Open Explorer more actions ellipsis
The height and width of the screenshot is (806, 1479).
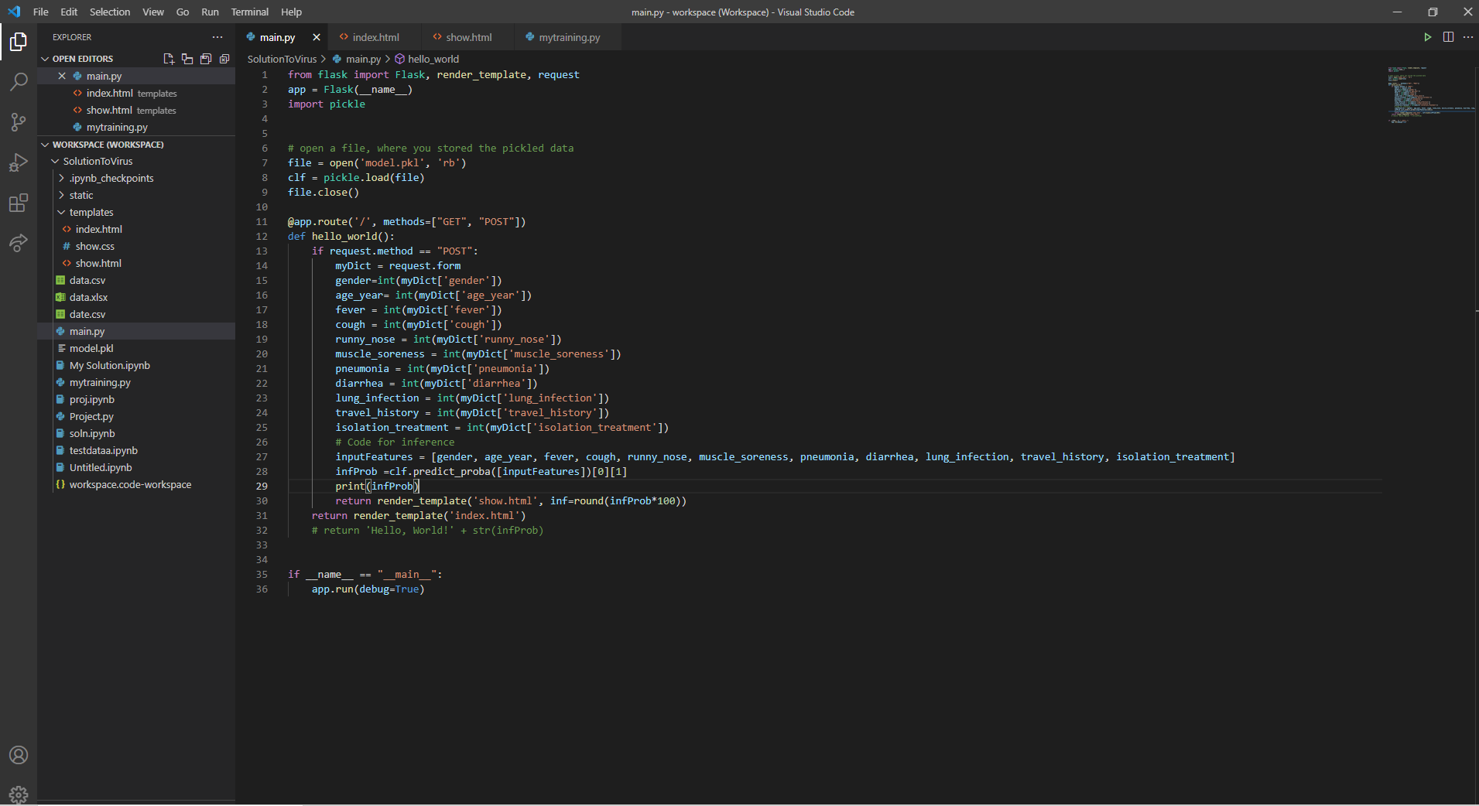pyautogui.click(x=217, y=37)
